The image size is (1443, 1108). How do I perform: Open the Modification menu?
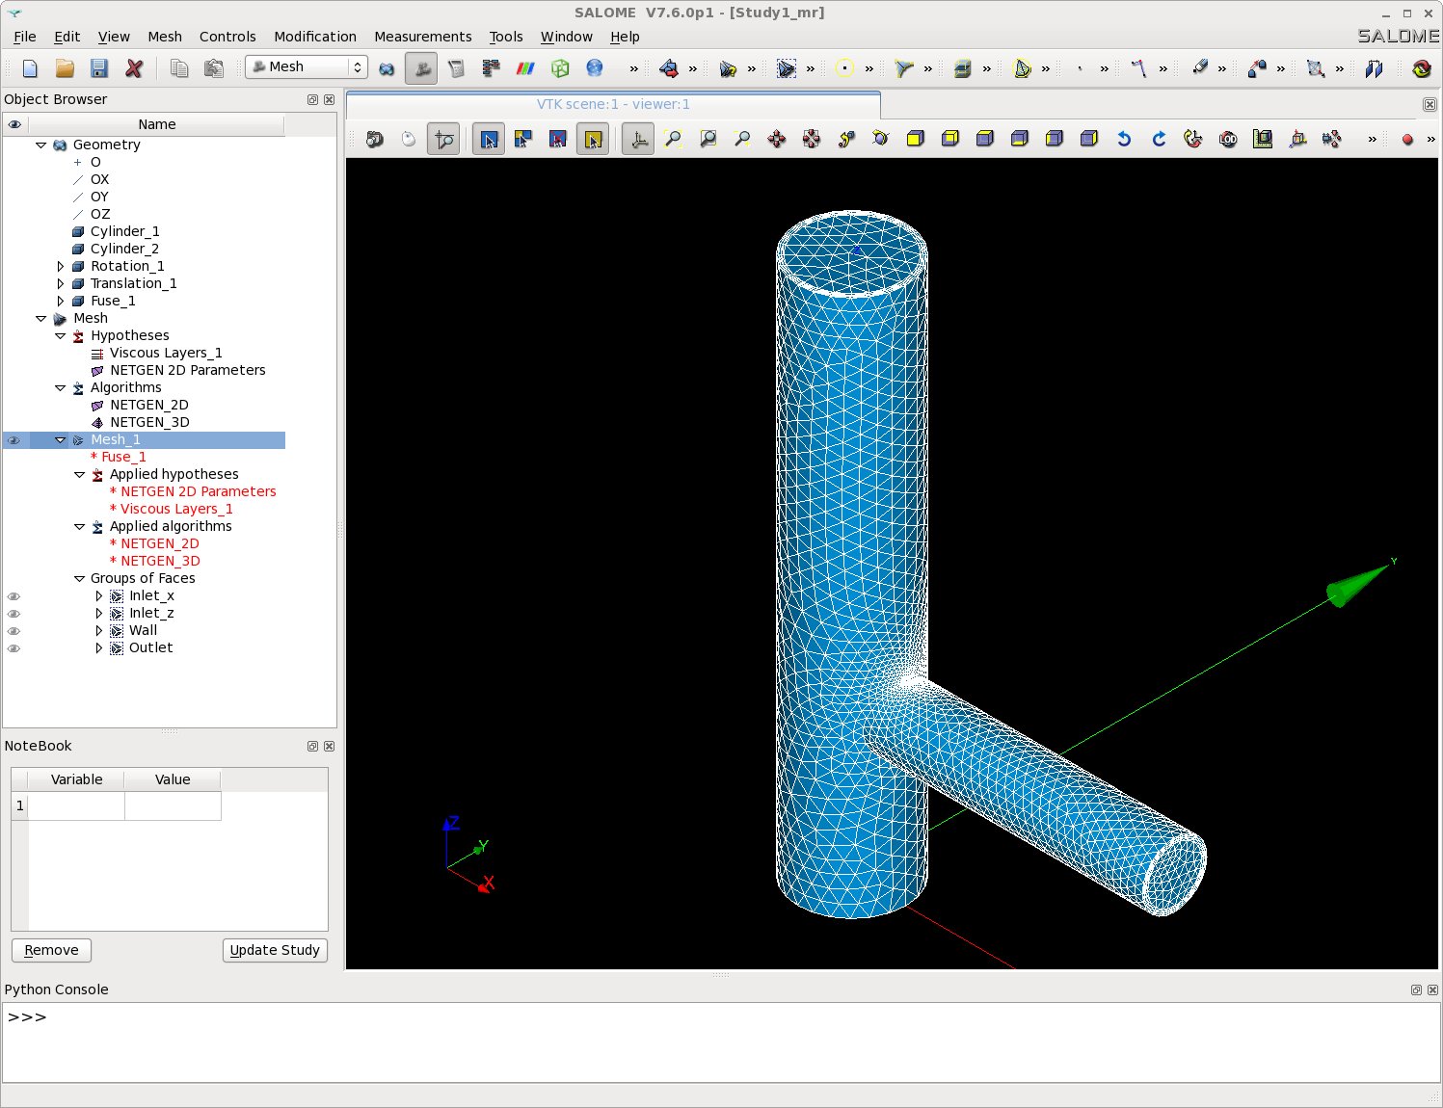(x=315, y=37)
